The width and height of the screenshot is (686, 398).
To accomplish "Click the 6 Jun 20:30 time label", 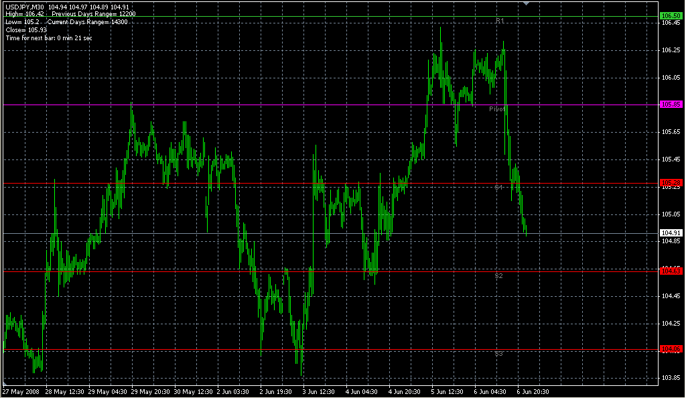I will [533, 391].
